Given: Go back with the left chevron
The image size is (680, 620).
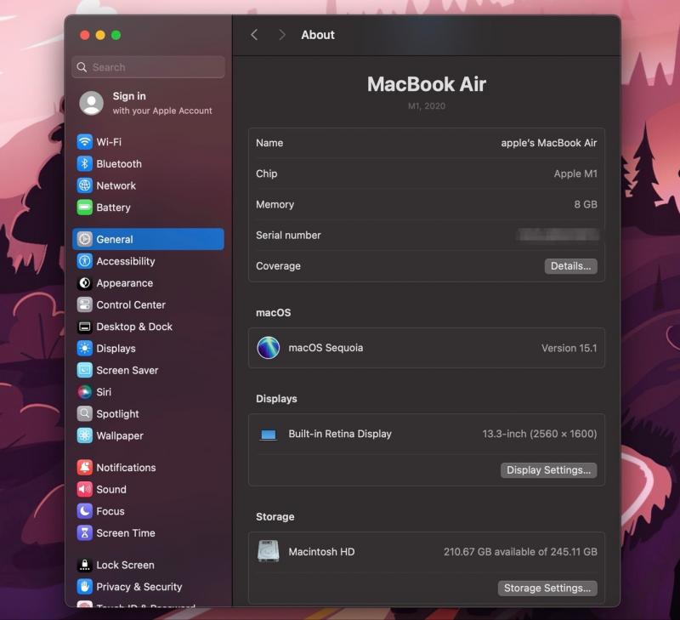Looking at the screenshot, I should point(254,35).
